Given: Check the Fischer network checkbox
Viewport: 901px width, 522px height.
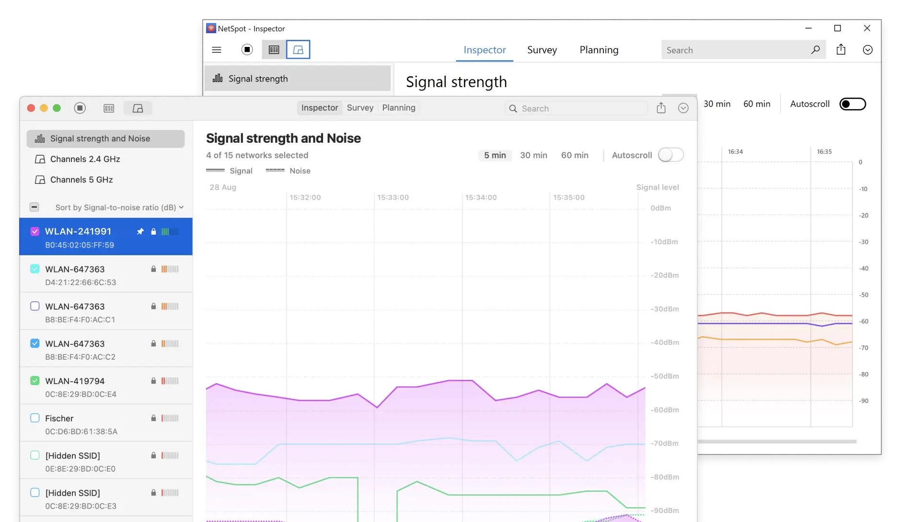Looking at the screenshot, I should tap(35, 418).
